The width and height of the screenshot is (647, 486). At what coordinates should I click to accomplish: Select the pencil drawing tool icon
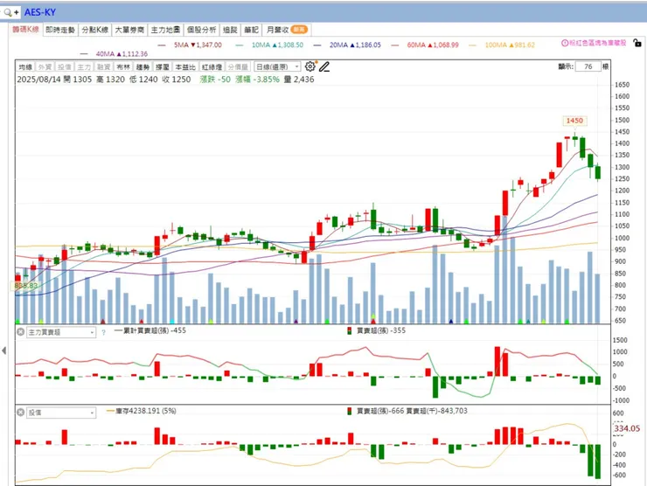tap(324, 66)
